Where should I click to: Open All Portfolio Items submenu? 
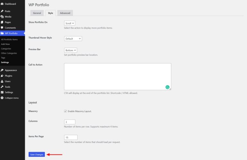[9, 39]
